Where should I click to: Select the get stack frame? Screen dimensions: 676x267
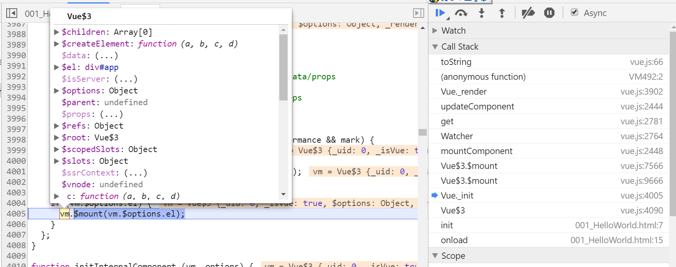(549, 121)
